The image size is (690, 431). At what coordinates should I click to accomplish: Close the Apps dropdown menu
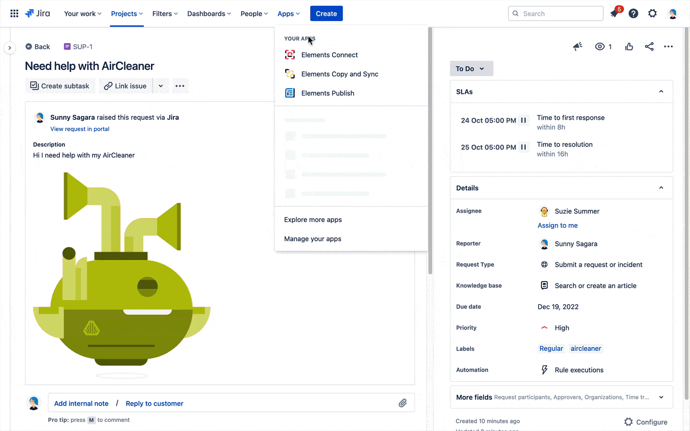288,13
